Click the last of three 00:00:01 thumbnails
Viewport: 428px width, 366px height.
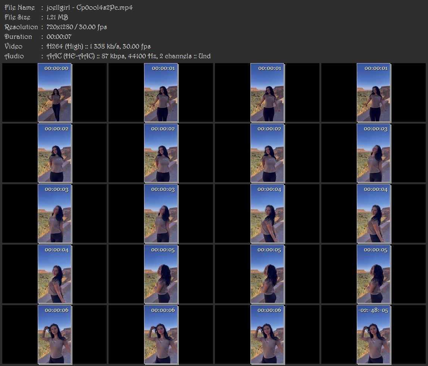374,92
